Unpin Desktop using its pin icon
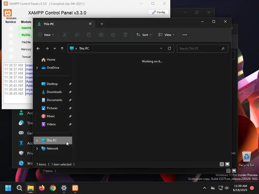The width and height of the screenshot is (259, 194). point(70,84)
